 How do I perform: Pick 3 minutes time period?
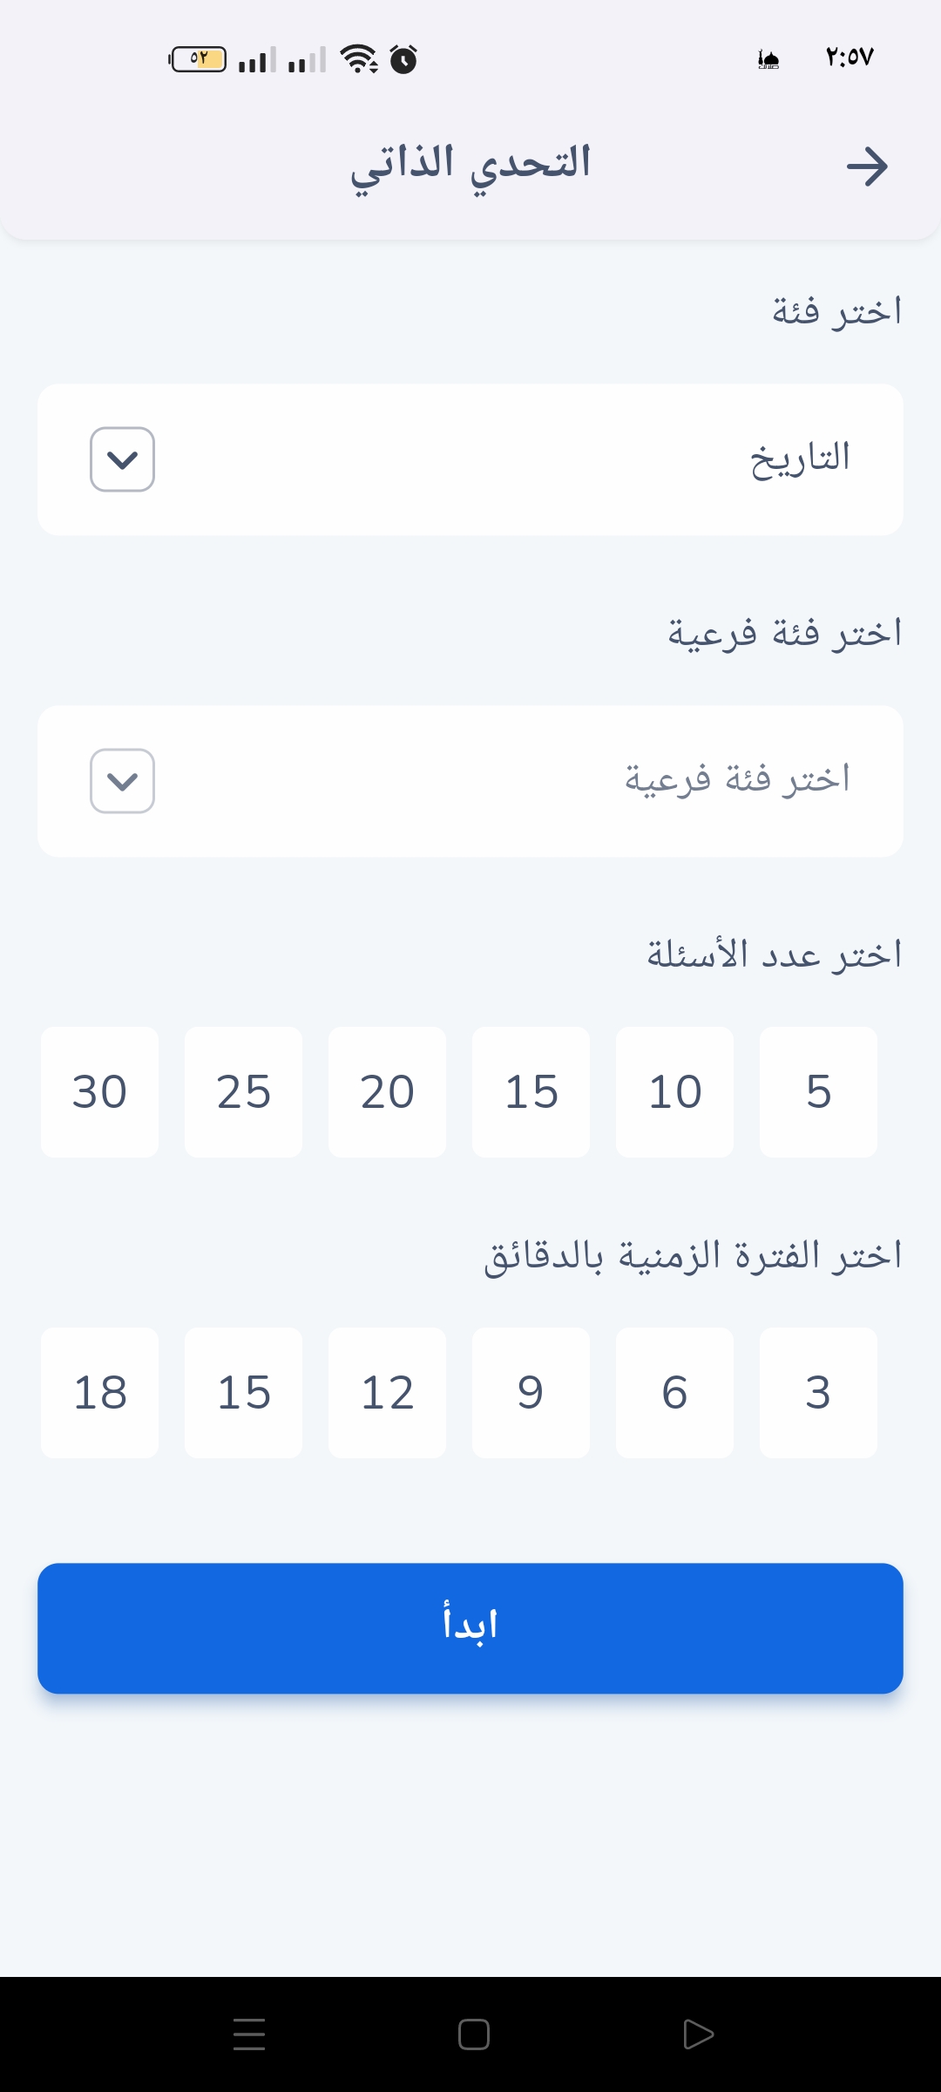point(818,1392)
